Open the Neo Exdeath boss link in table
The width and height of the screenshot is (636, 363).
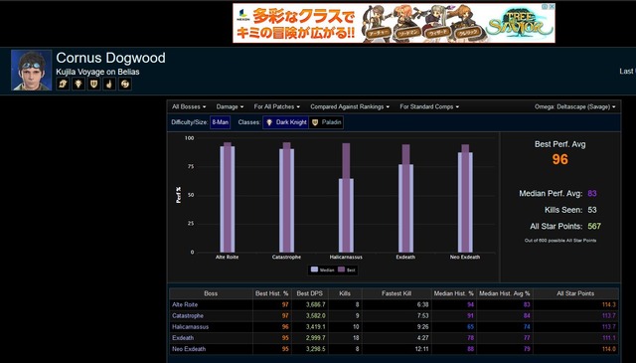(189, 349)
